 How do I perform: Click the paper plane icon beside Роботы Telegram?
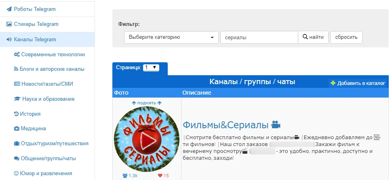(x=9, y=9)
